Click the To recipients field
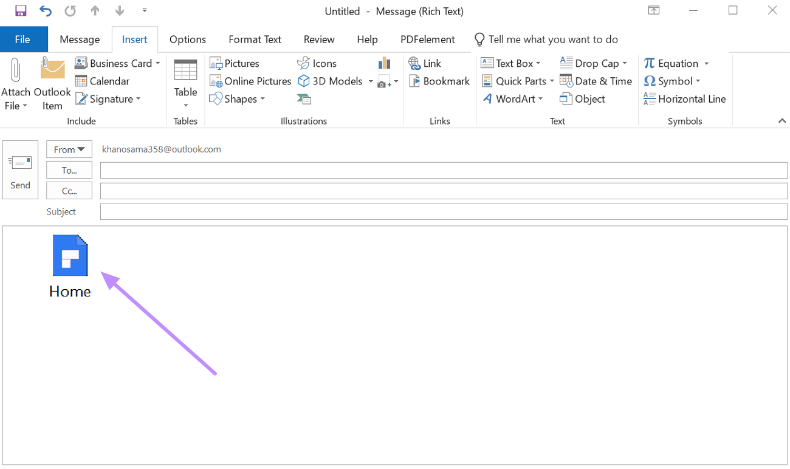 [x=444, y=170]
